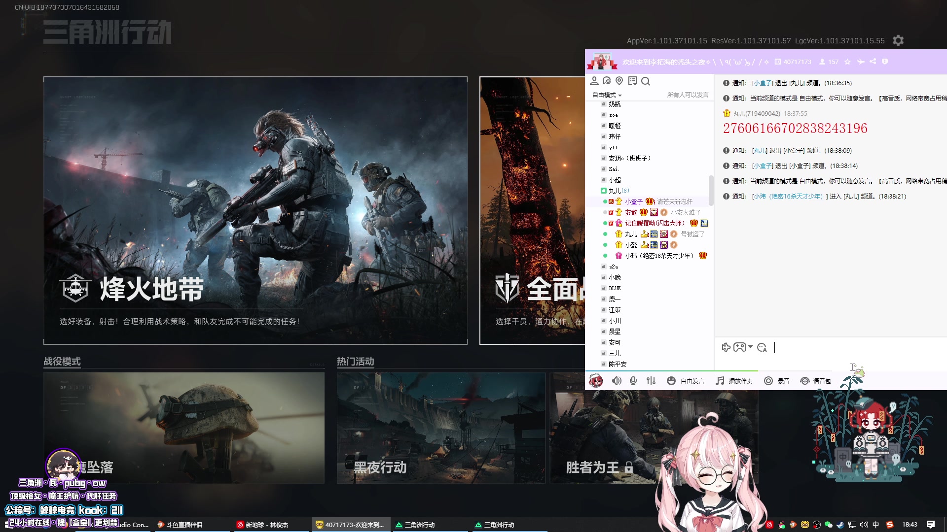Switch to 40717173-欢迎来到 taskbar window
This screenshot has width=947, height=532.
[x=351, y=525]
